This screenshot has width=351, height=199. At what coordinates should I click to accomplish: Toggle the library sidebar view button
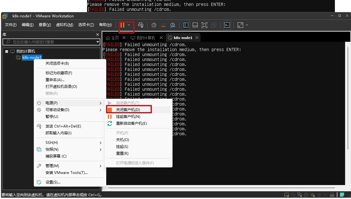pyautogui.click(x=186, y=25)
